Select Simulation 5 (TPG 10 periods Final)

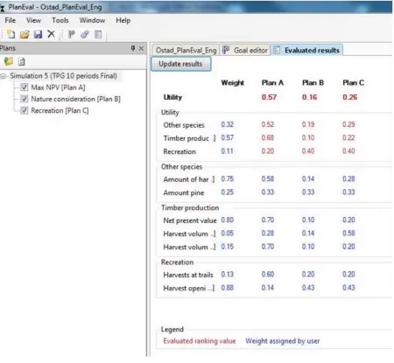point(63,76)
